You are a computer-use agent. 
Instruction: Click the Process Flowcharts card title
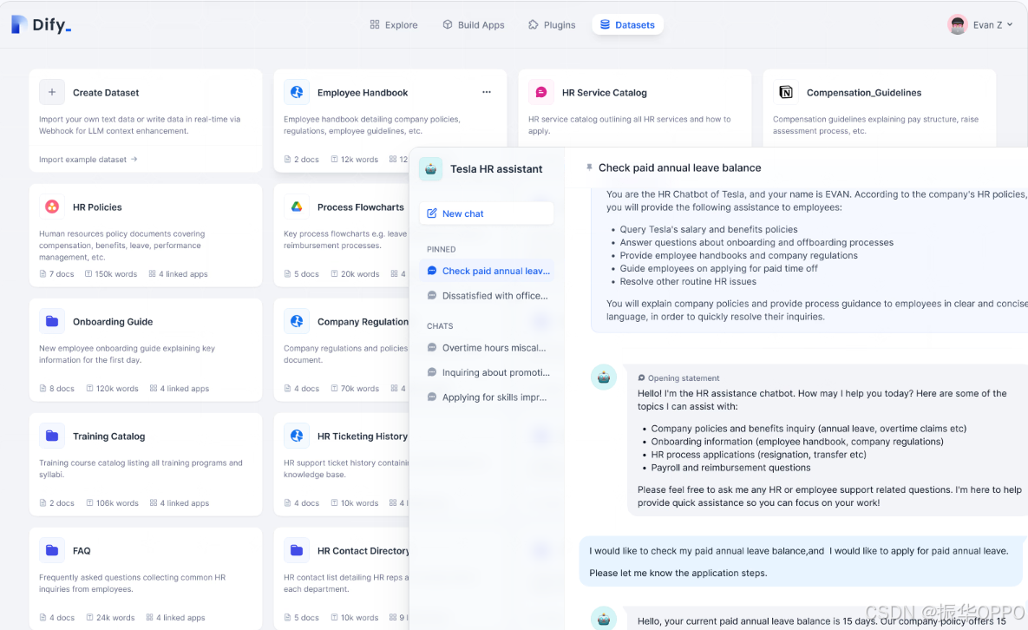[x=361, y=207]
